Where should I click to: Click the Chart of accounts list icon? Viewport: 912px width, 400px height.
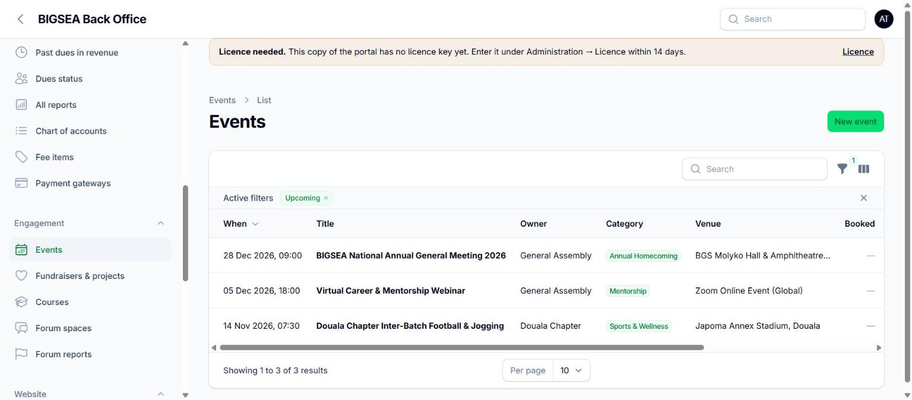[x=21, y=131]
